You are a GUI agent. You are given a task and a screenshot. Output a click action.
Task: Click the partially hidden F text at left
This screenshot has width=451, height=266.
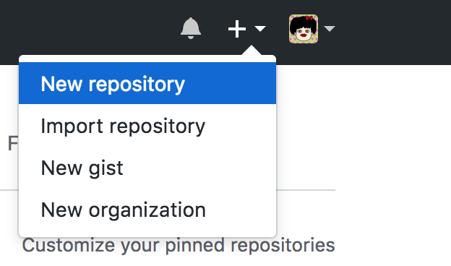(x=13, y=143)
